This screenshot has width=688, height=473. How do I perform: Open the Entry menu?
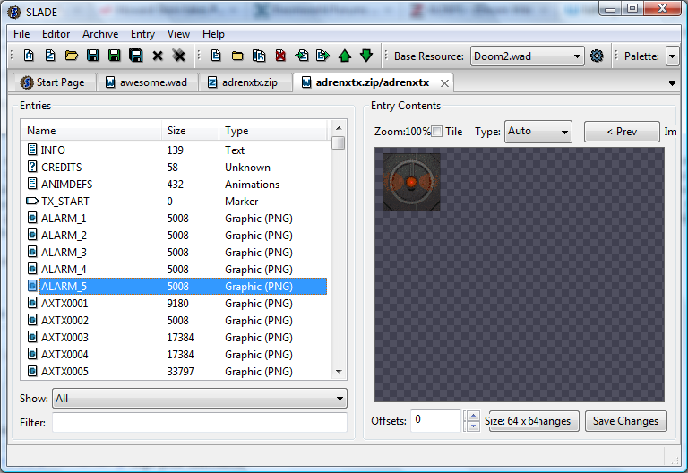(142, 34)
